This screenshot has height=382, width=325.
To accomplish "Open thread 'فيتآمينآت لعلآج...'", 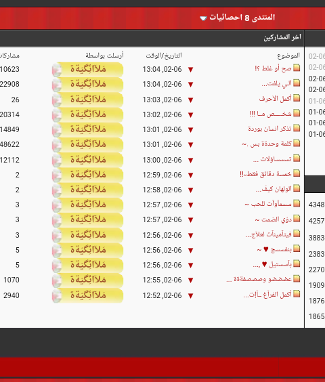I will pos(269,234).
